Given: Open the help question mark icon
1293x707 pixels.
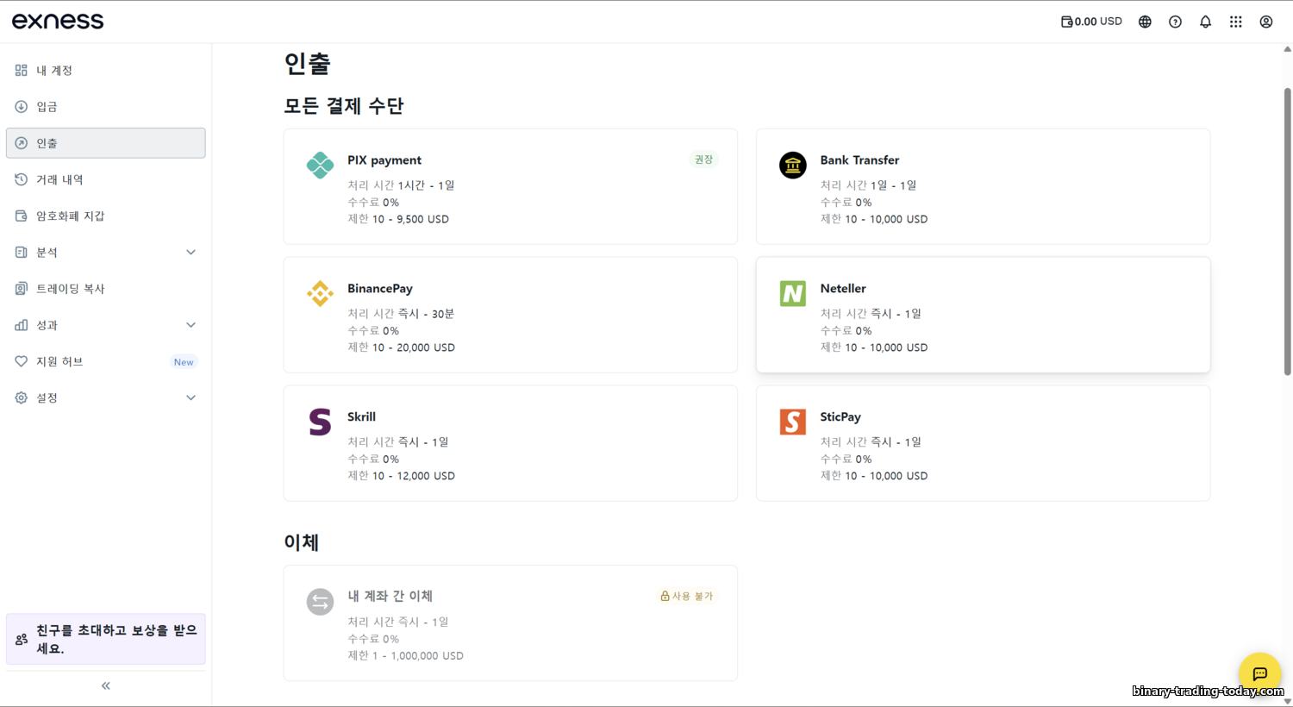Looking at the screenshot, I should (1175, 22).
